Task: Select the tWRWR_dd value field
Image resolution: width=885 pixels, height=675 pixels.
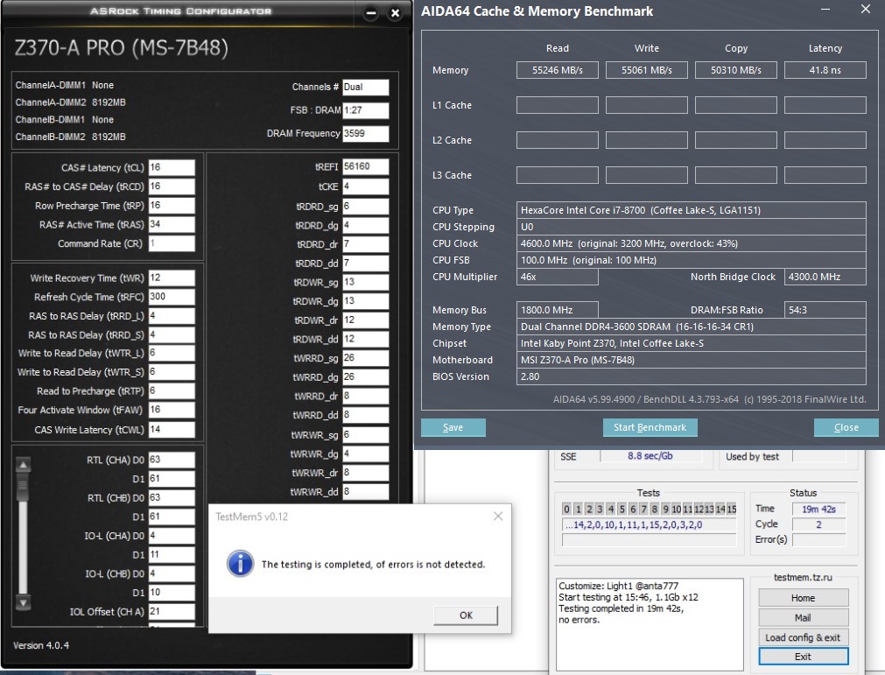Action: click(366, 491)
